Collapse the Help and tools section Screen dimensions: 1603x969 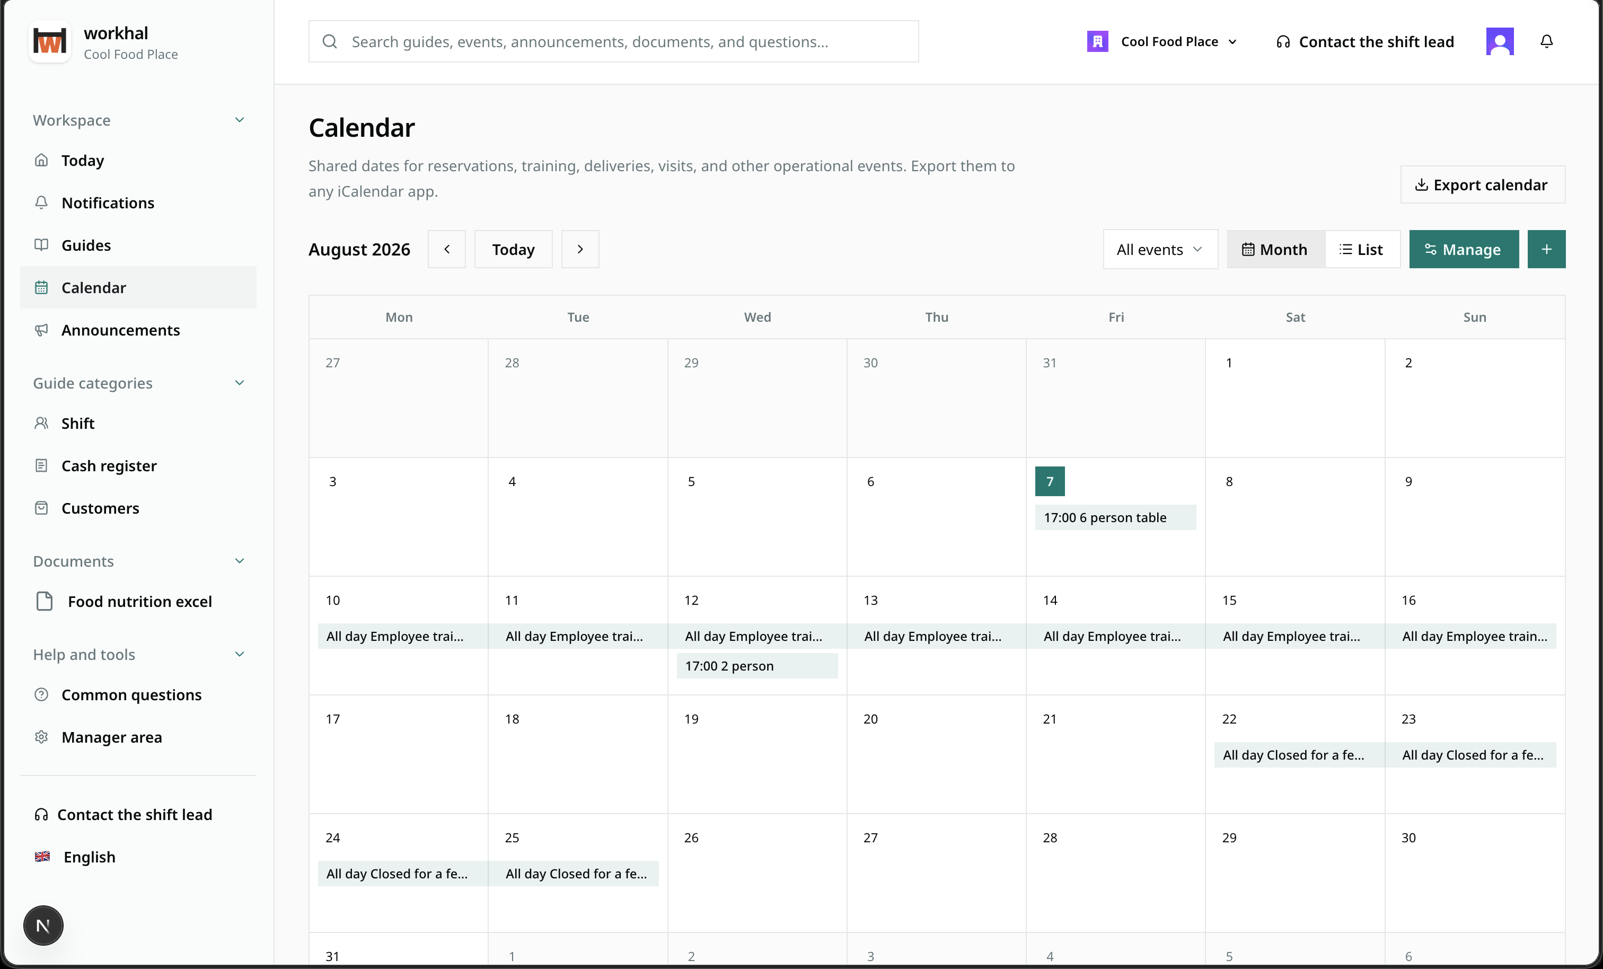click(x=240, y=654)
